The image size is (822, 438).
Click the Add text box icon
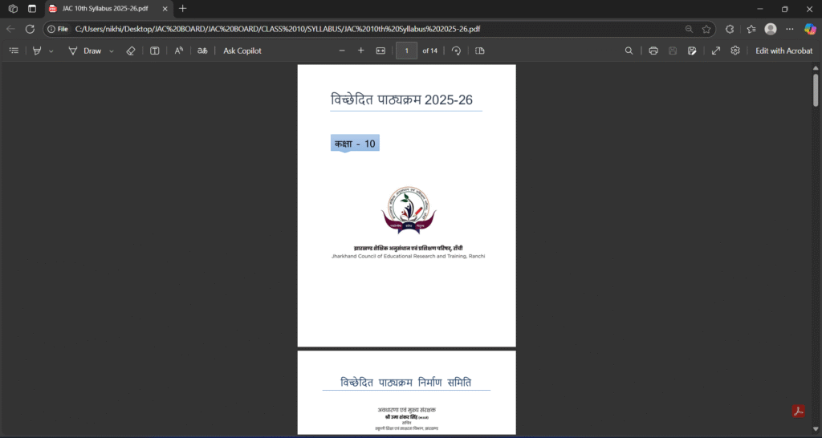(155, 51)
